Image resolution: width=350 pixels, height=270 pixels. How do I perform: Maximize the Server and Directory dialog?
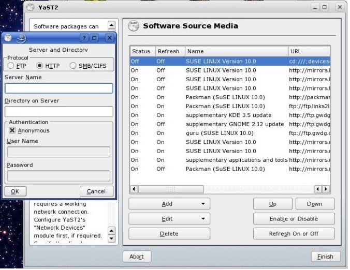pos(94,38)
